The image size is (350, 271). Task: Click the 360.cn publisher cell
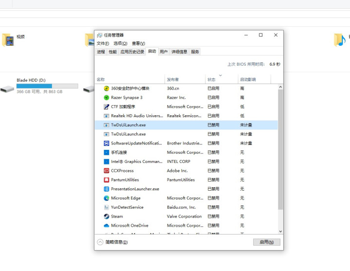tap(173, 89)
